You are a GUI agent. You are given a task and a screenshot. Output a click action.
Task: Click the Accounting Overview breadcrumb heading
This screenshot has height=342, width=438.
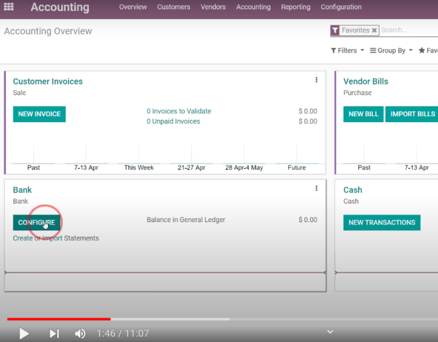48,31
